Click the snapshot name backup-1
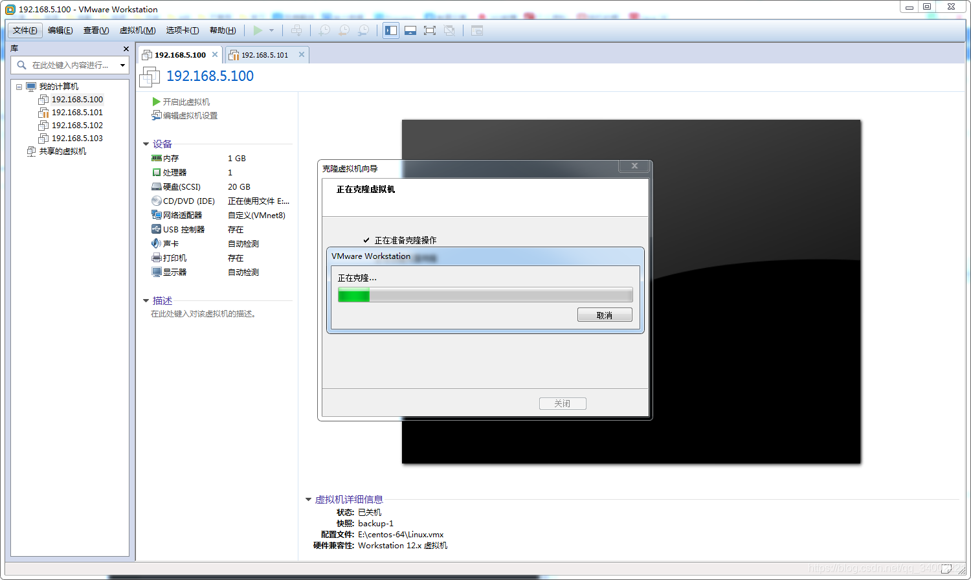Screen dimensions: 971x580 pyautogui.click(x=375, y=524)
